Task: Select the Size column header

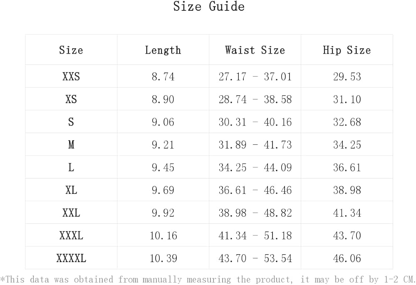Action: pyautogui.click(x=71, y=50)
